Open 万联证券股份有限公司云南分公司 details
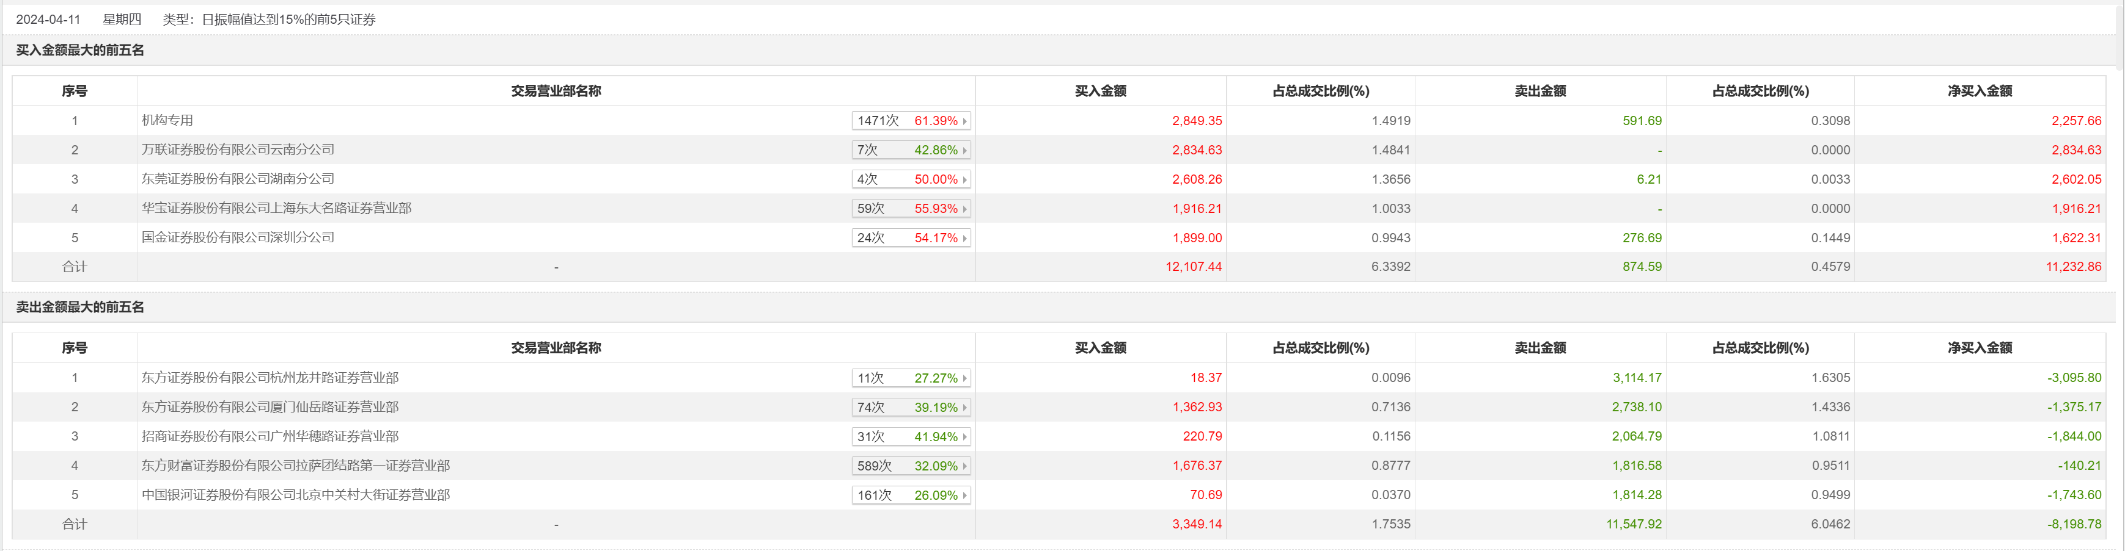Screen dimensions: 2125x551 point(238,150)
